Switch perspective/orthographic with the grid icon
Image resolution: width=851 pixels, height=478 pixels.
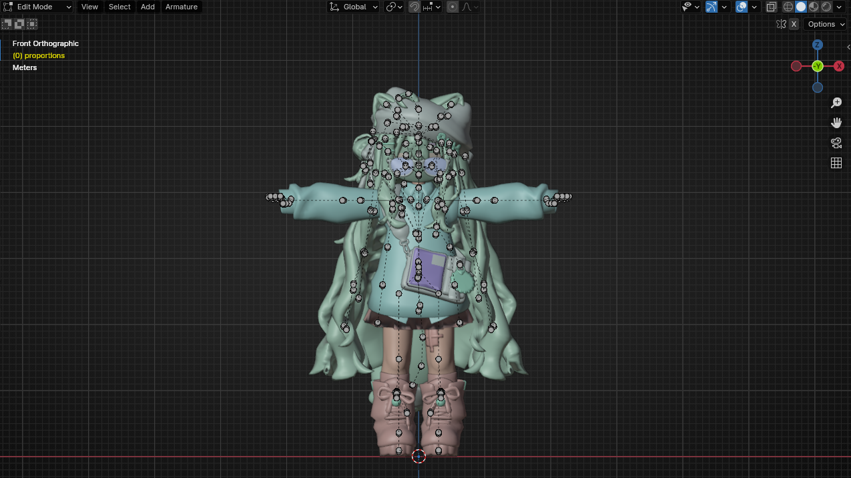pos(836,163)
